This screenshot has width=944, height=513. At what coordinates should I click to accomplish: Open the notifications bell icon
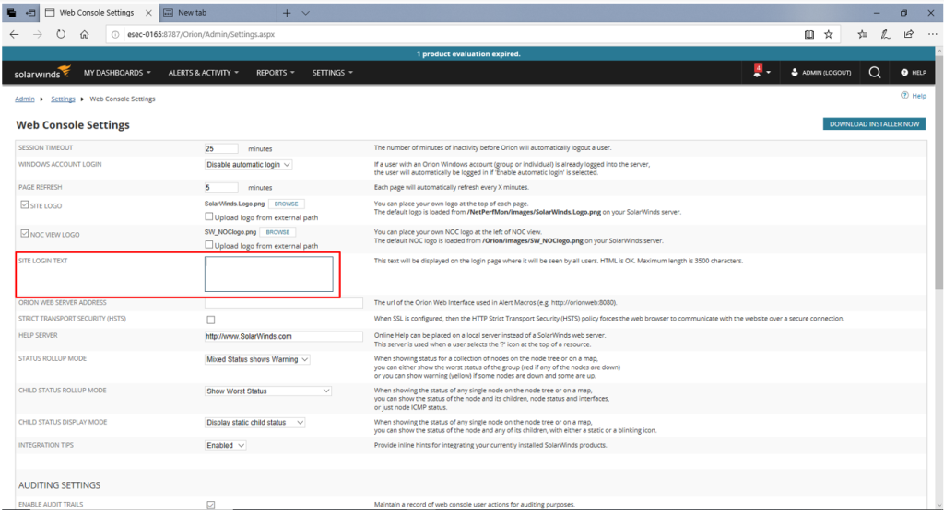click(x=758, y=72)
